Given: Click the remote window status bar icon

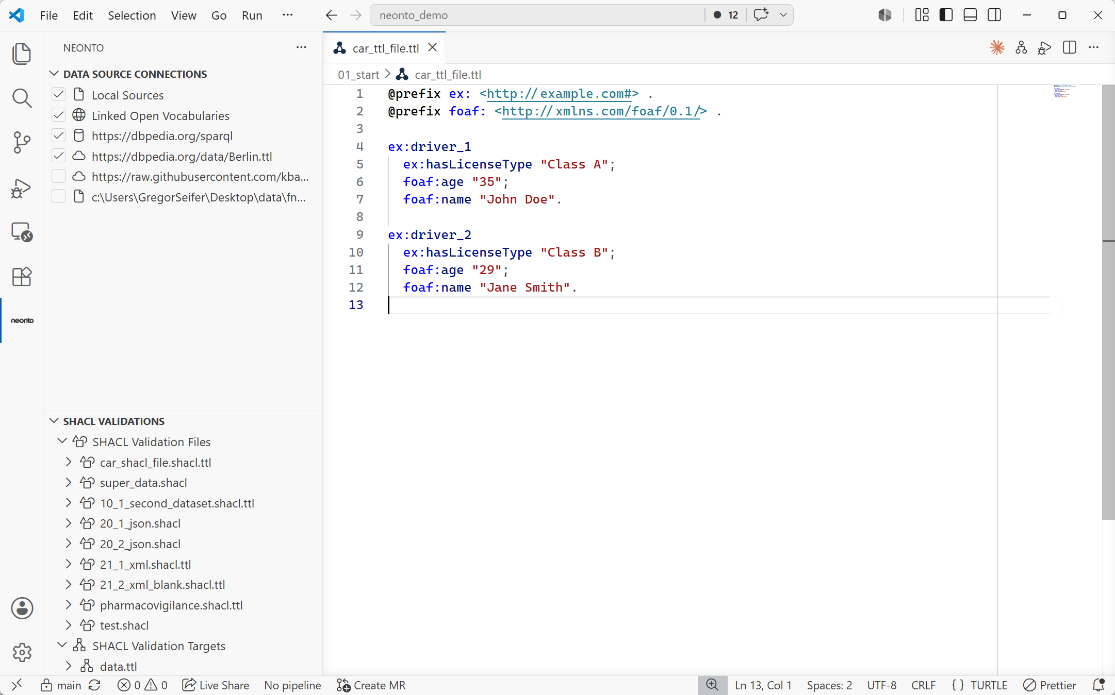Looking at the screenshot, I should click(17, 685).
